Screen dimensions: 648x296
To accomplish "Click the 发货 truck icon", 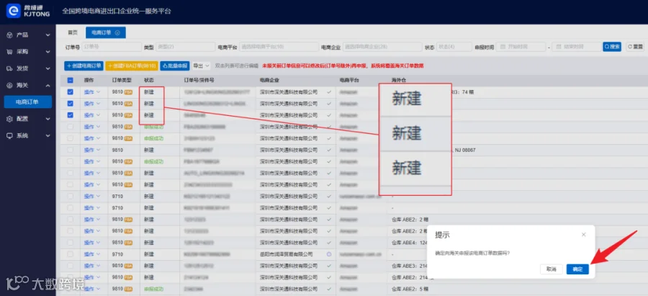I will [x=9, y=68].
